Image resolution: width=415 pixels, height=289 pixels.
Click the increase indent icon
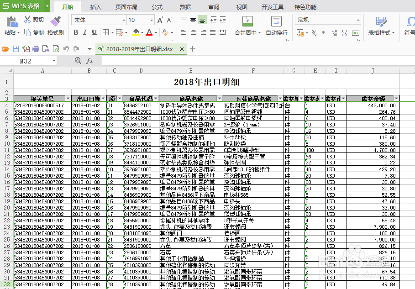[223, 20]
